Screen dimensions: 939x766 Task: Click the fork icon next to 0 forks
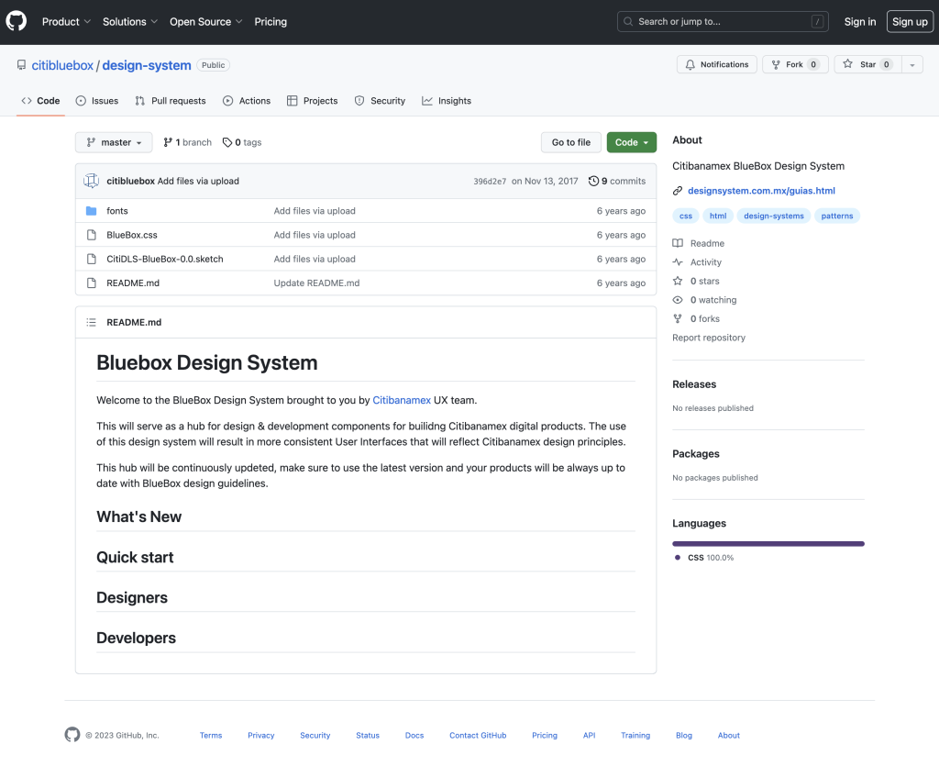678,318
